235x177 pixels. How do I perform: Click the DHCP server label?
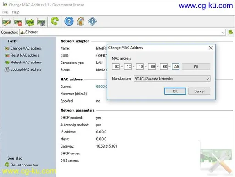click(x=70, y=154)
